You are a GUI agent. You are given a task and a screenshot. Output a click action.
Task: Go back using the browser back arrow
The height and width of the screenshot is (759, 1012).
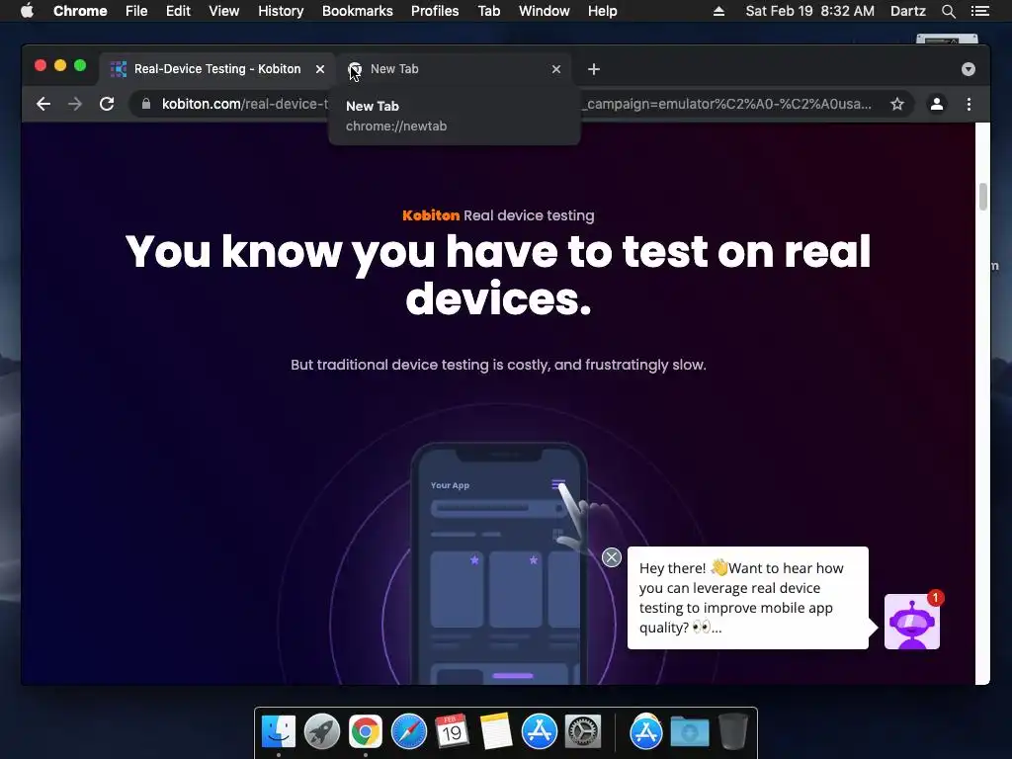click(43, 104)
